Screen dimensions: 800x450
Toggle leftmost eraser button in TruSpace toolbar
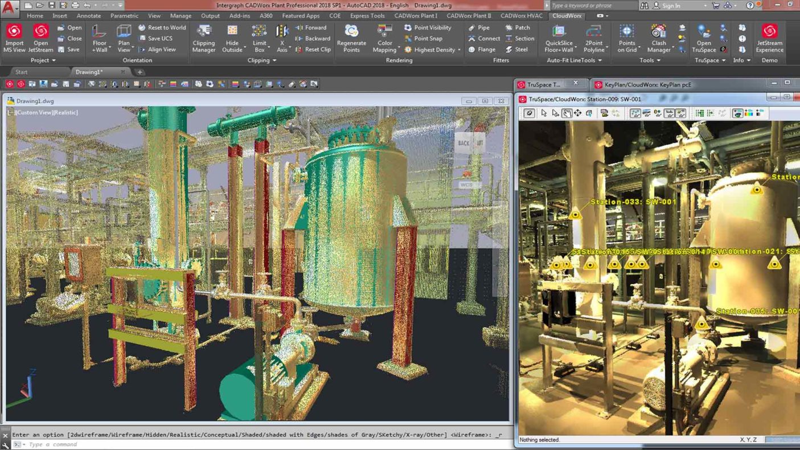tap(530, 113)
